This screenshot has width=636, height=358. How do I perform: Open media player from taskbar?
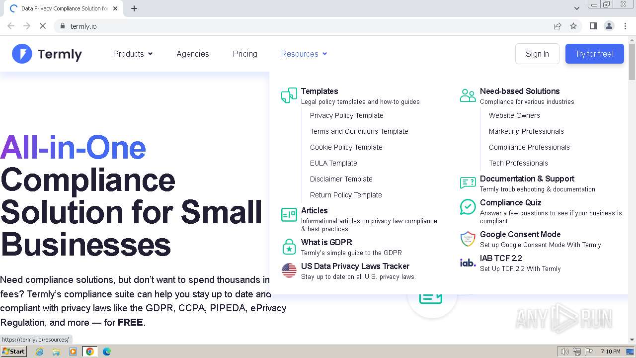click(x=73, y=352)
